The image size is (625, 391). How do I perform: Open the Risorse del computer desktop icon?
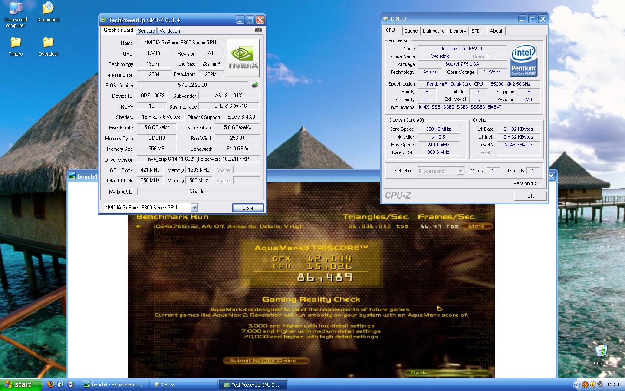click(16, 15)
